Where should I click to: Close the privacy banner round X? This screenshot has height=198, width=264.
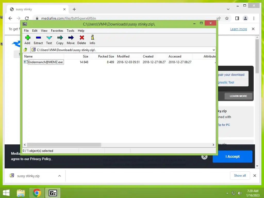click(204, 156)
